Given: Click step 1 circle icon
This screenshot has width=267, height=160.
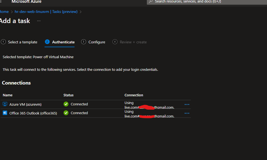Looking at the screenshot, I should pos(3,42).
